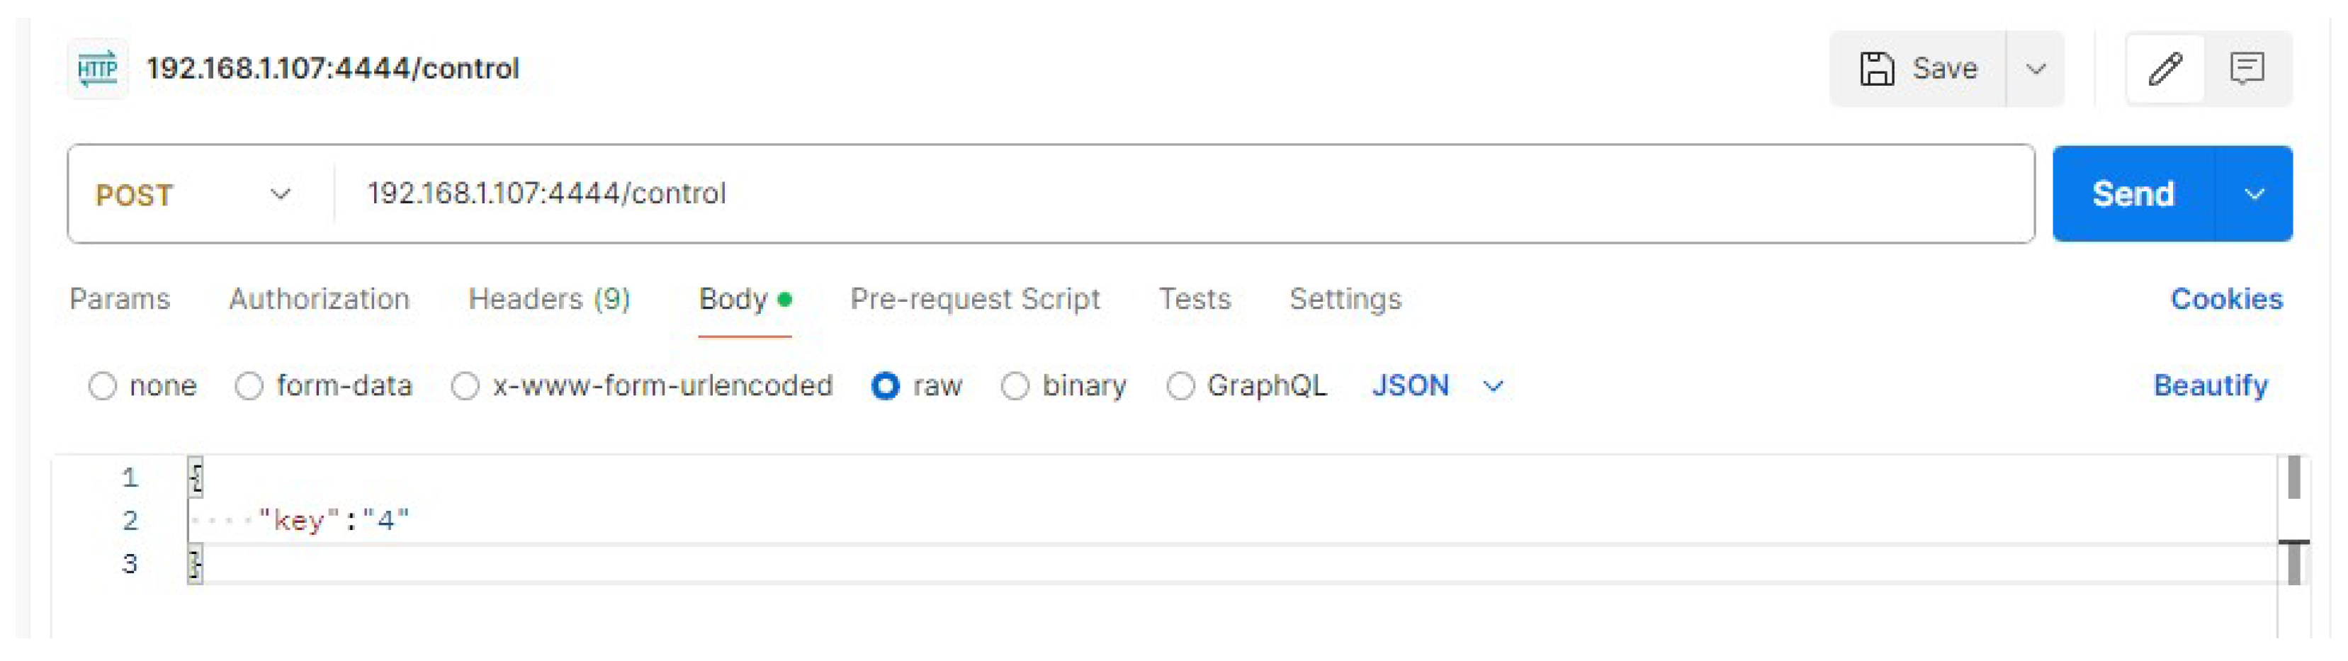Click the Save floppy disk icon
The height and width of the screenshot is (661, 2348).
(1877, 69)
